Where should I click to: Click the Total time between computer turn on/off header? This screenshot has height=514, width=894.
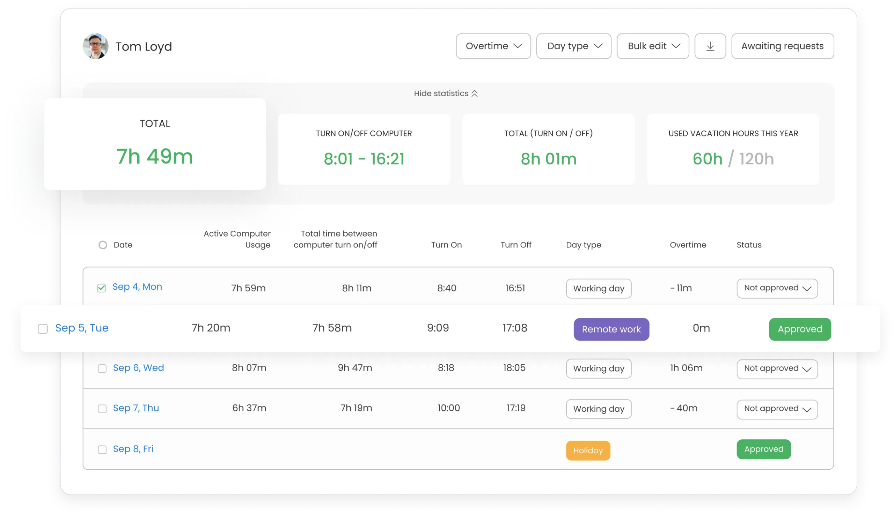[335, 239]
